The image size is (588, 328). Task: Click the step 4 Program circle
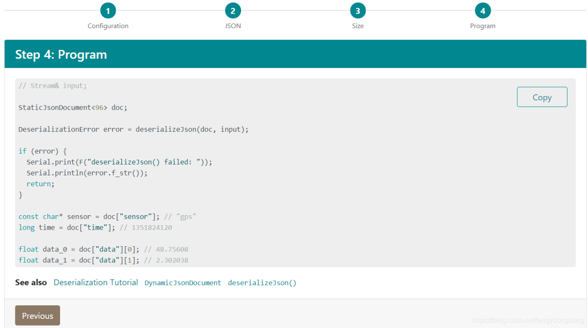pos(483,10)
